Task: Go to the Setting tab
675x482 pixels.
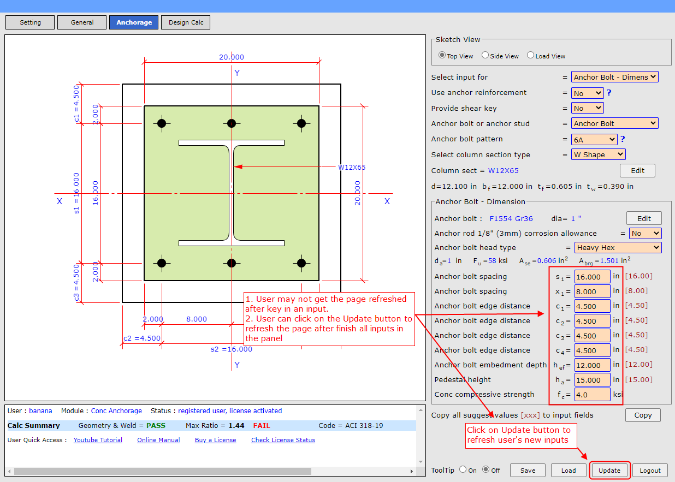Action: click(x=30, y=22)
